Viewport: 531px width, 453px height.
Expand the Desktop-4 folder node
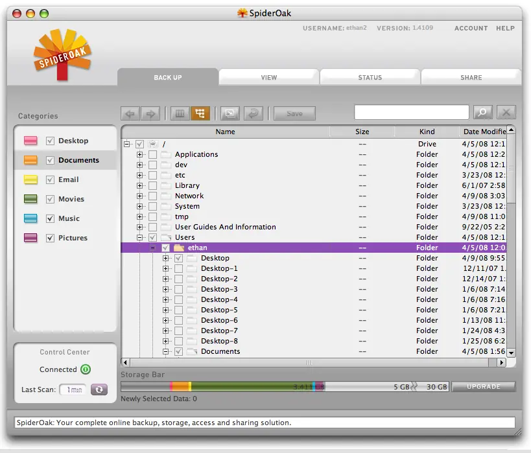pyautogui.click(x=165, y=299)
